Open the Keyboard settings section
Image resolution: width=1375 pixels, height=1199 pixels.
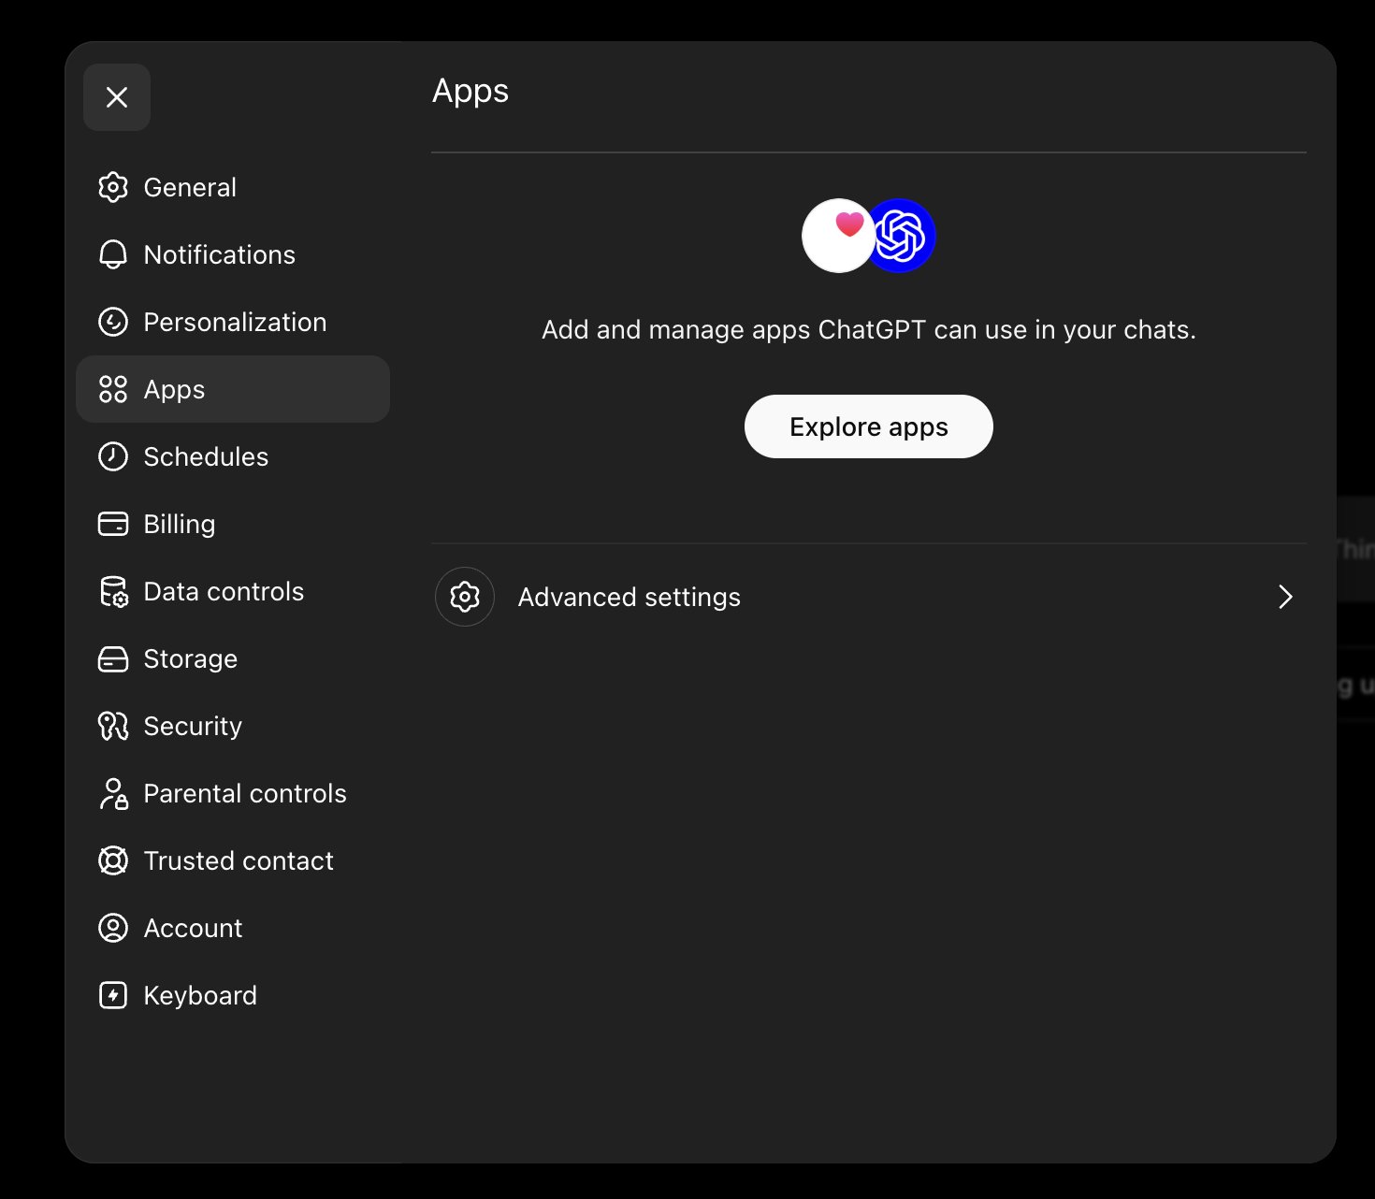point(233,995)
